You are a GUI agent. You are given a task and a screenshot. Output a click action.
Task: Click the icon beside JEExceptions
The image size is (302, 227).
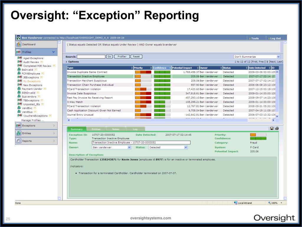coord(20,77)
